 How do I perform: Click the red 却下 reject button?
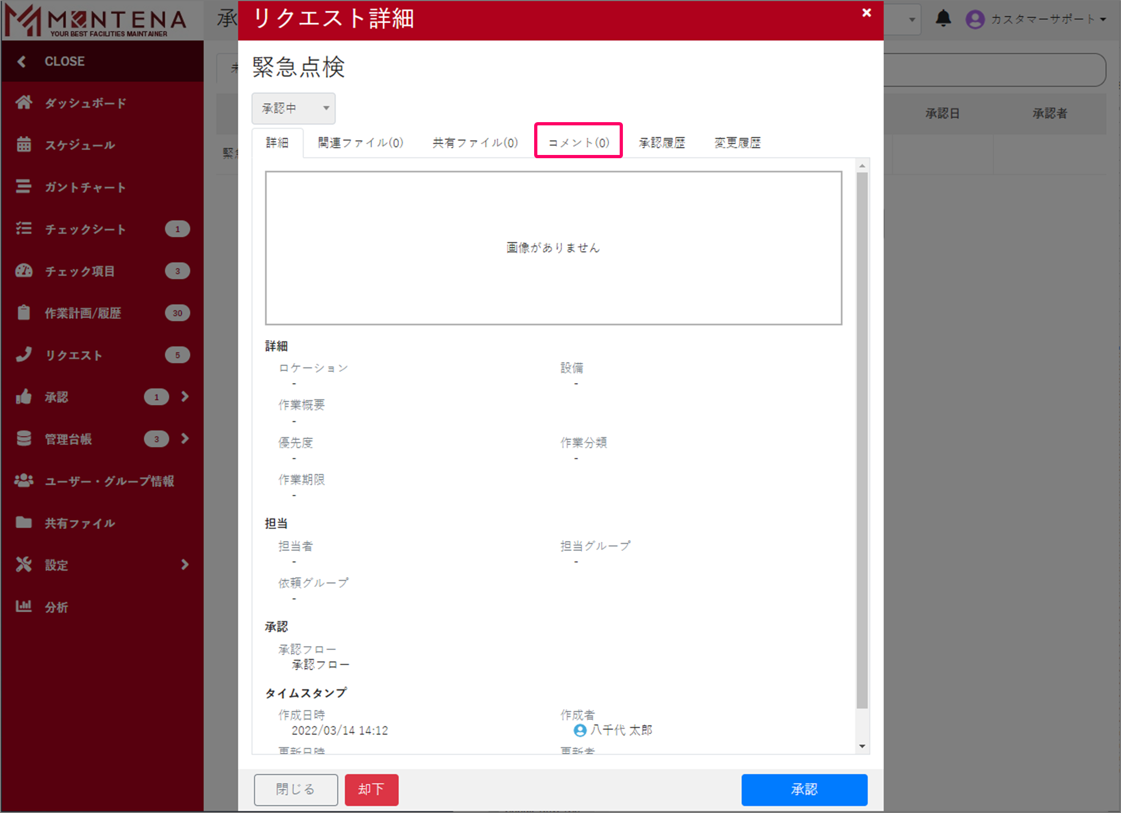tap(371, 789)
